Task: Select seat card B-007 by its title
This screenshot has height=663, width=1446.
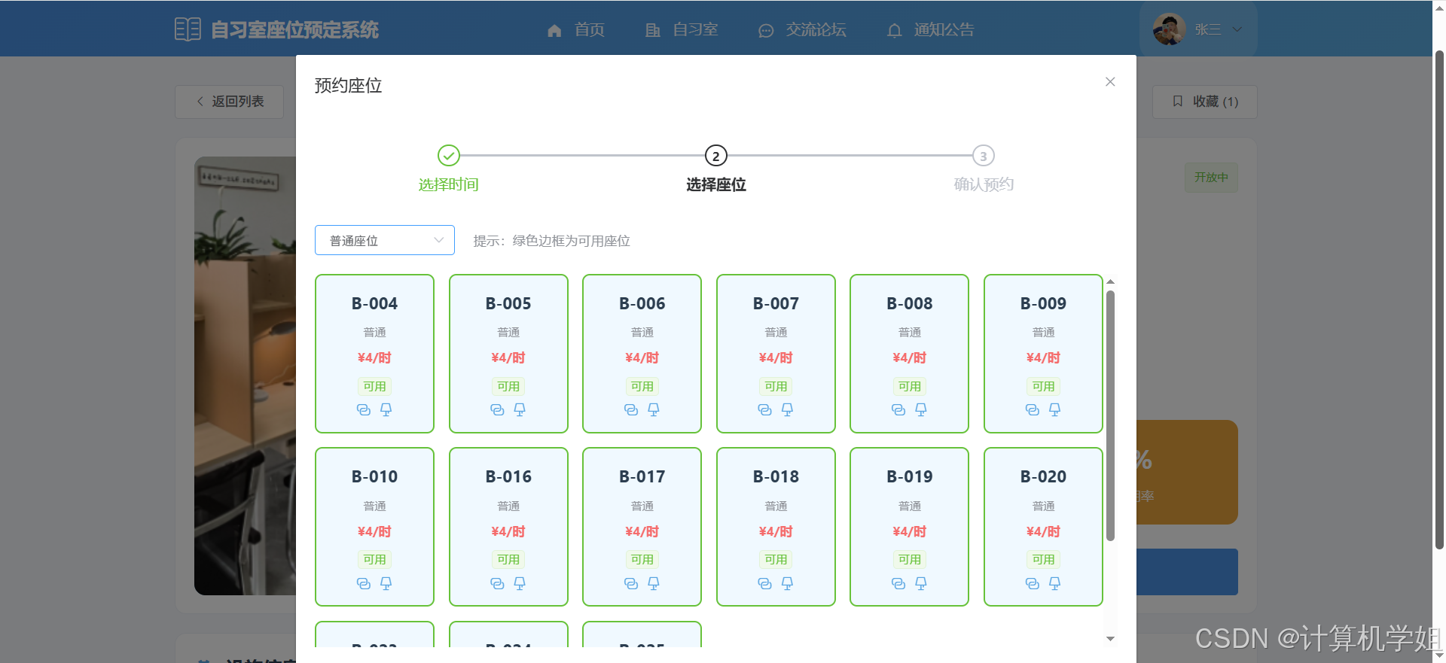Action: point(776,303)
